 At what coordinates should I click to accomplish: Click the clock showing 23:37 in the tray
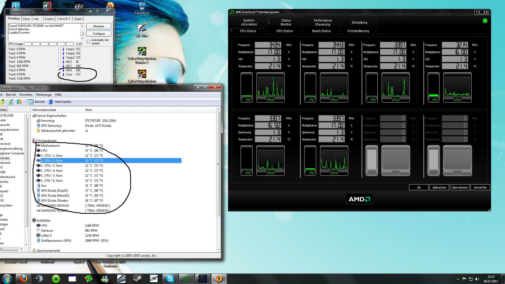pyautogui.click(x=491, y=277)
